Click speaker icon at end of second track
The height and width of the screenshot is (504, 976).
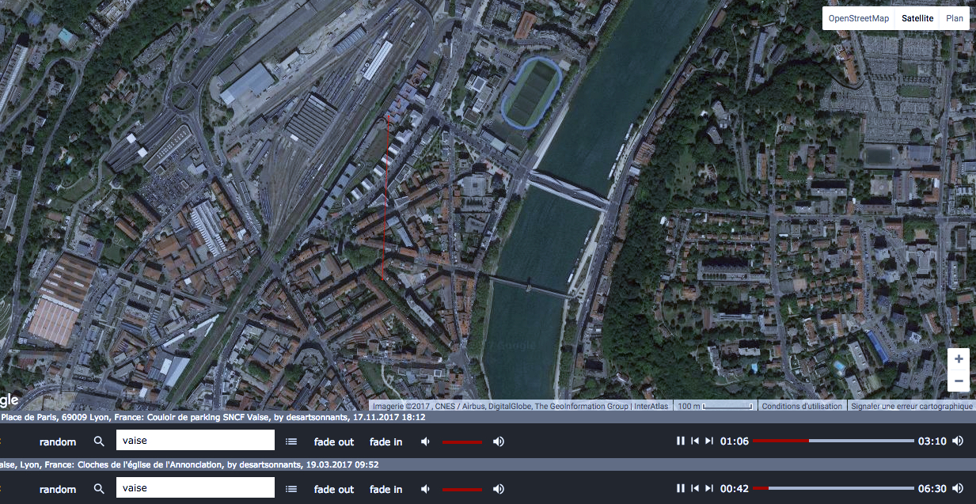958,489
